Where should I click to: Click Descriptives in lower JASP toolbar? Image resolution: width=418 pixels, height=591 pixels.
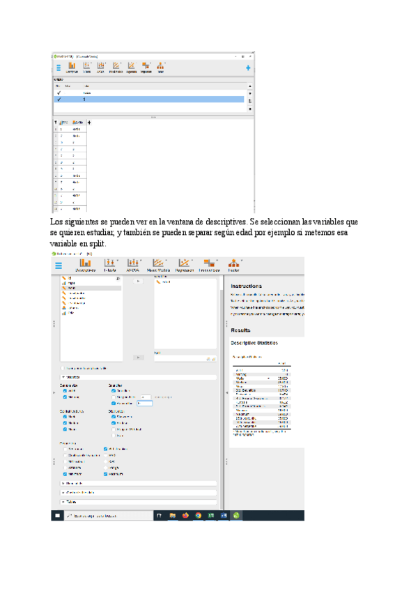tap(85, 266)
